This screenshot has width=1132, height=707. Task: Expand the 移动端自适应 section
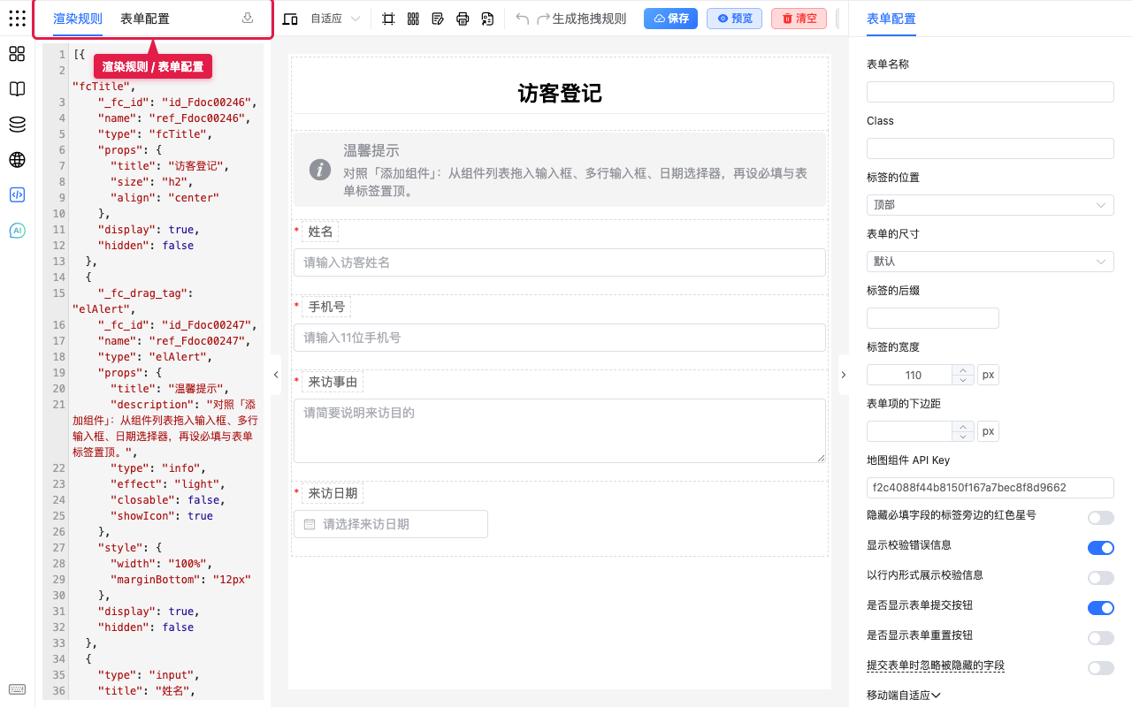click(x=904, y=696)
